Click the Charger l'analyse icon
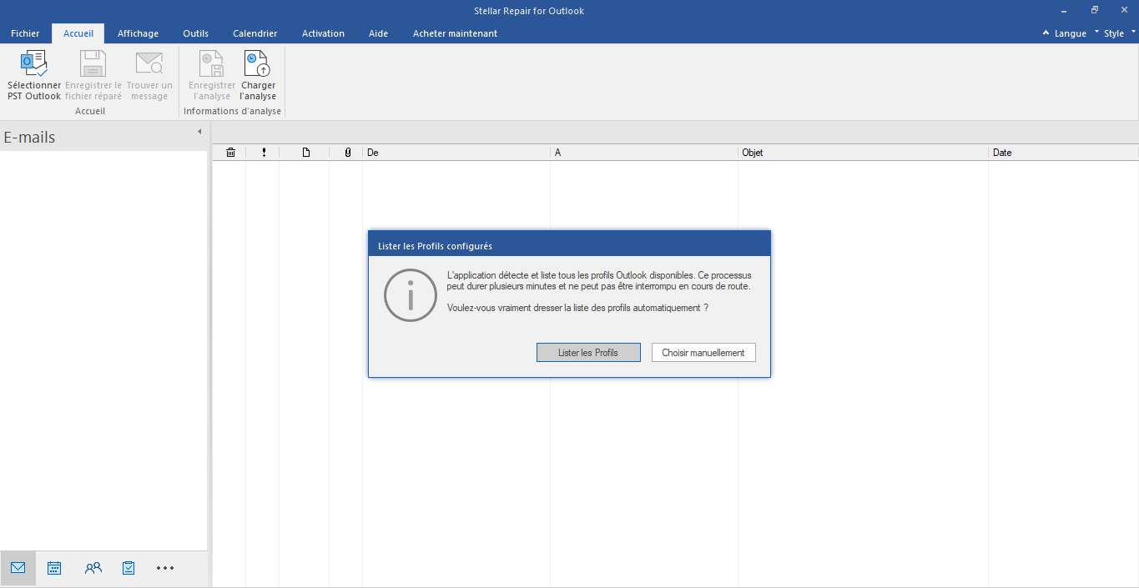This screenshot has width=1139, height=588. pos(258,64)
